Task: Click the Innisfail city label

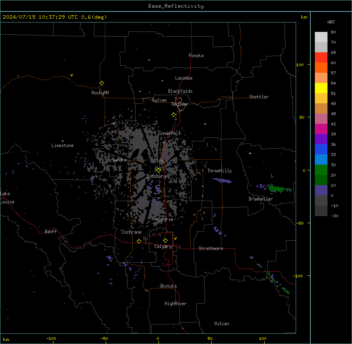Action: pos(170,133)
